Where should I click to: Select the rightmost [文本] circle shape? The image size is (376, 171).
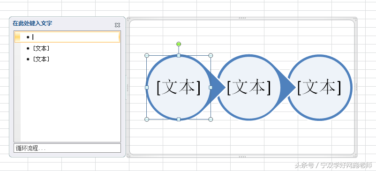(x=319, y=88)
